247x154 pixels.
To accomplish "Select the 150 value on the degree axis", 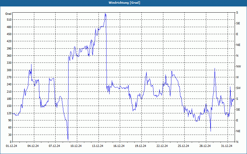I will pyautogui.click(x=9, y=106).
